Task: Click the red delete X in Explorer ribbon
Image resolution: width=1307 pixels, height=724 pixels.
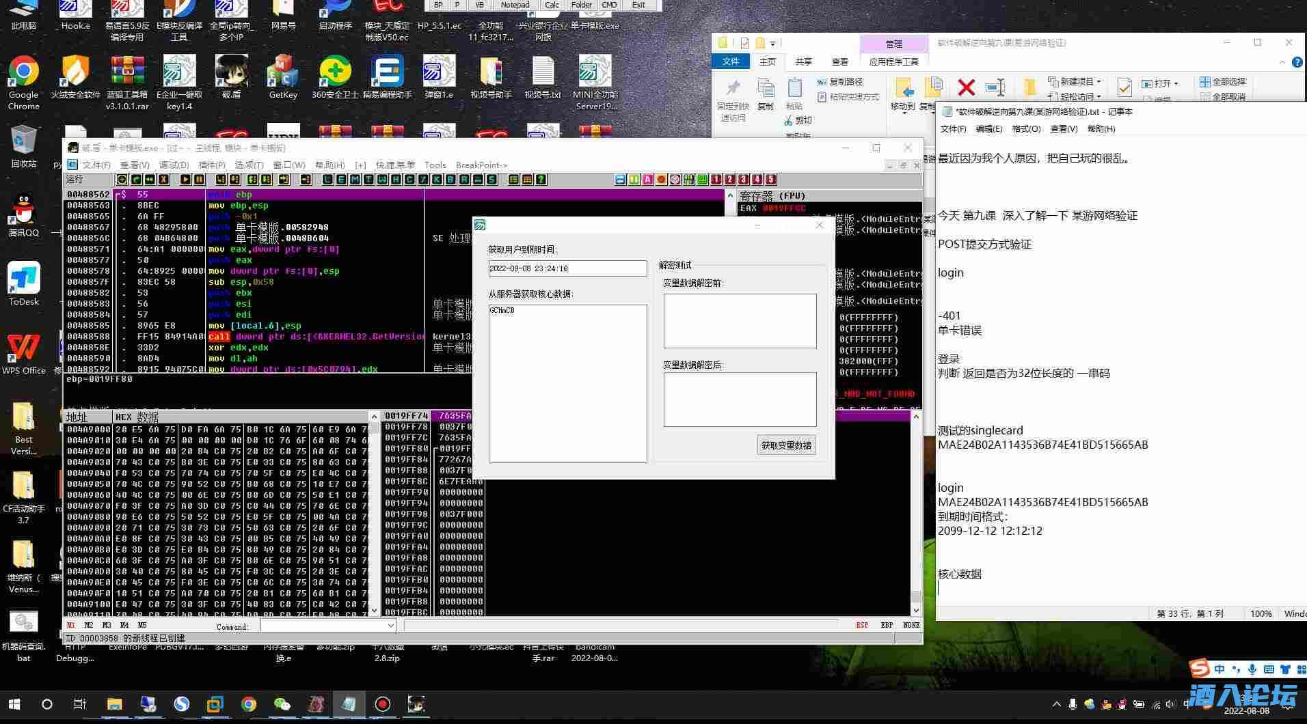Action: pos(966,87)
